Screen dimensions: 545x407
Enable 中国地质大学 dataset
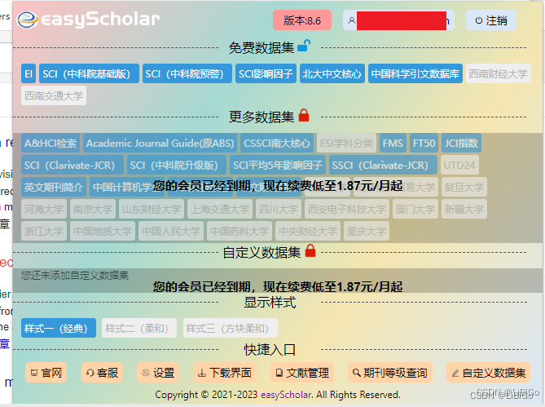tap(103, 231)
